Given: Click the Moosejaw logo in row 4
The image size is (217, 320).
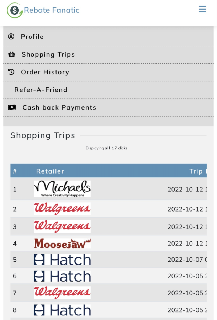Looking at the screenshot, I should coord(62,243).
